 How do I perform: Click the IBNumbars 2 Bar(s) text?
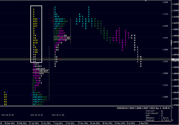(x=158, y=118)
